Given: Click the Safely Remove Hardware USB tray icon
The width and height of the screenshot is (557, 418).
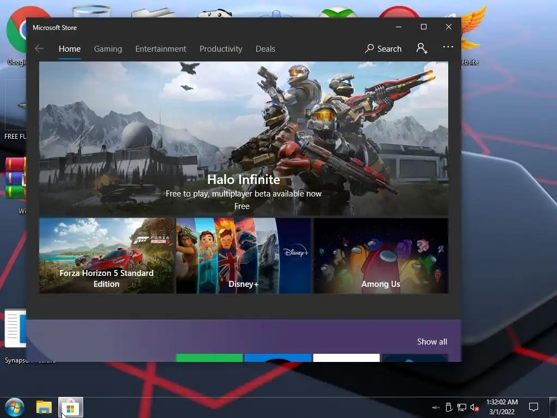Looking at the screenshot, I should 449,407.
